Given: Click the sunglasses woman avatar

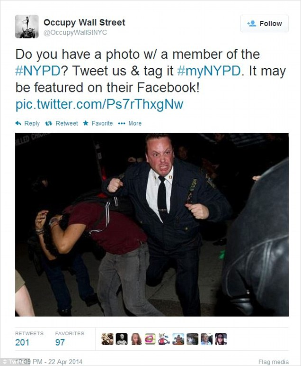Looking at the screenshot, I should coord(221,339).
